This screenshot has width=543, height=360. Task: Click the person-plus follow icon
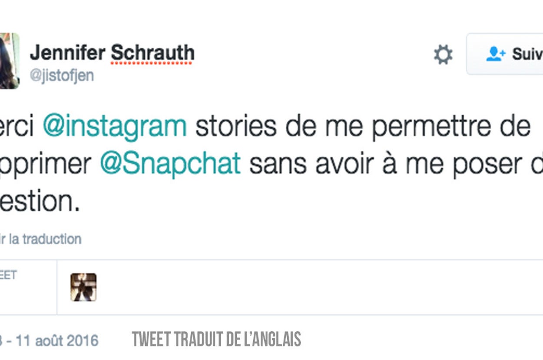coord(496,54)
